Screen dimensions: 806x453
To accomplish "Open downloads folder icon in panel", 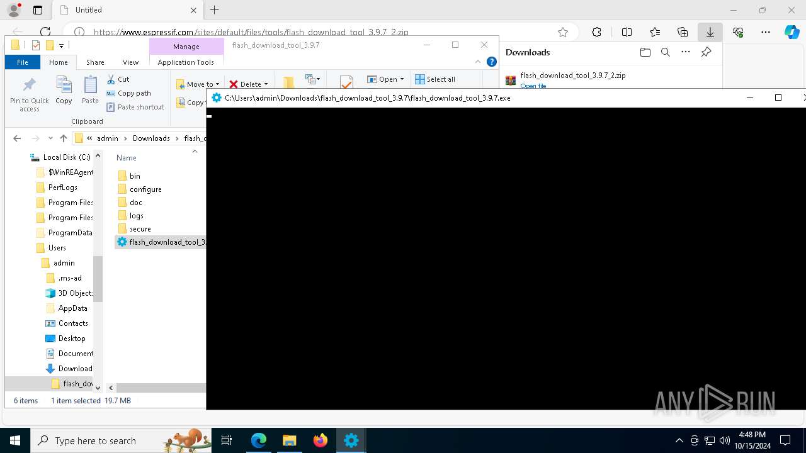I will point(645,52).
